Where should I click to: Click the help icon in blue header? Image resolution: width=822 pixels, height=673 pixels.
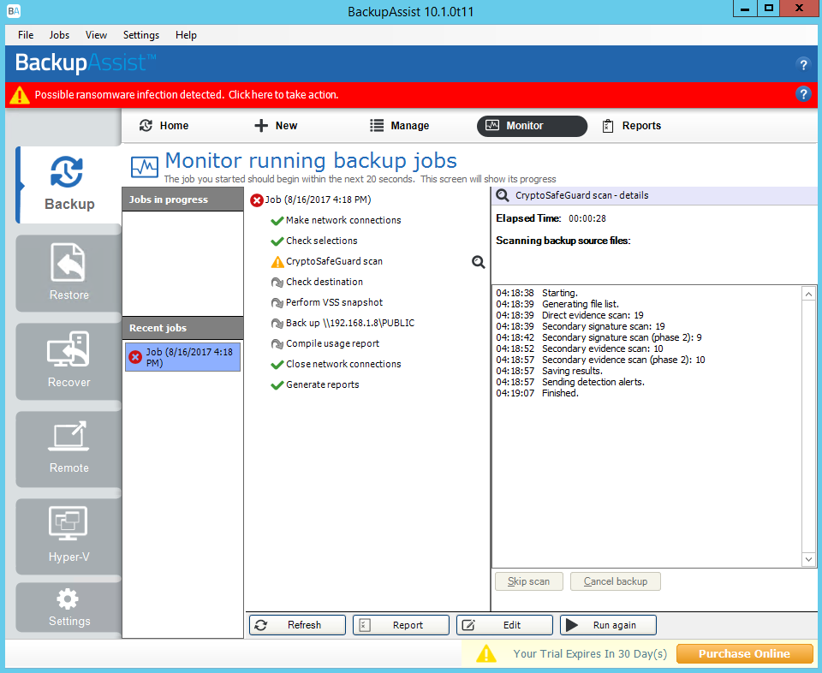[802, 64]
